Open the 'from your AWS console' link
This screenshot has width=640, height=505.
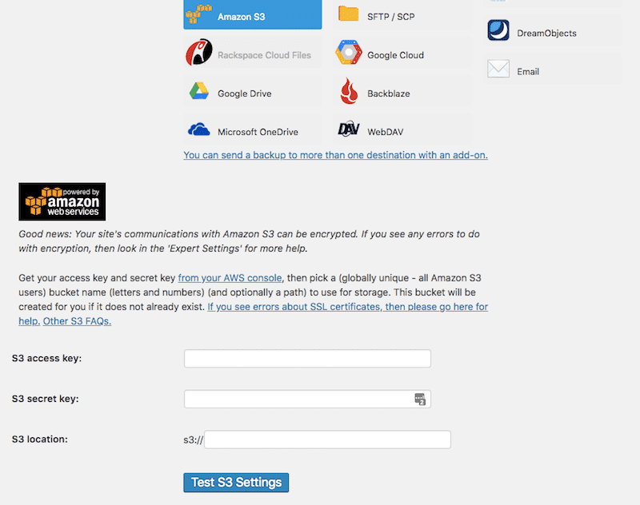point(230,278)
